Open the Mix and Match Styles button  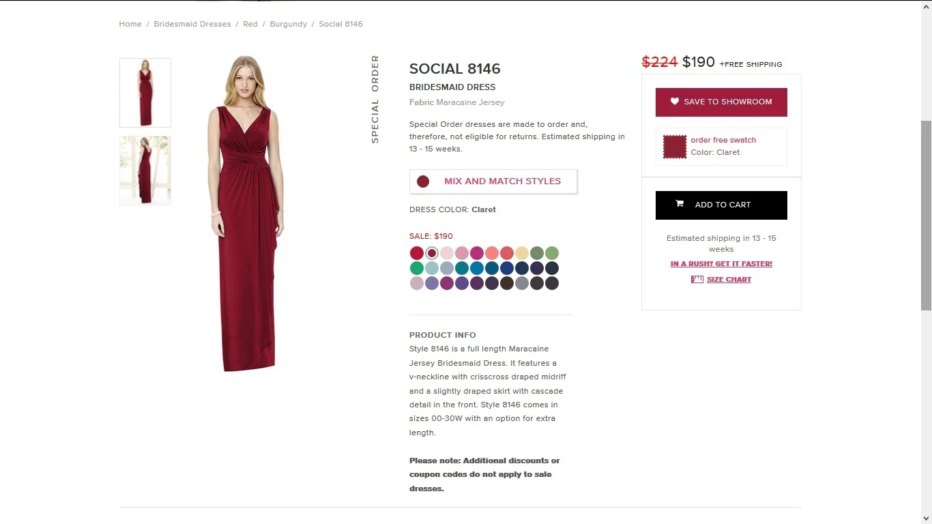[493, 181]
